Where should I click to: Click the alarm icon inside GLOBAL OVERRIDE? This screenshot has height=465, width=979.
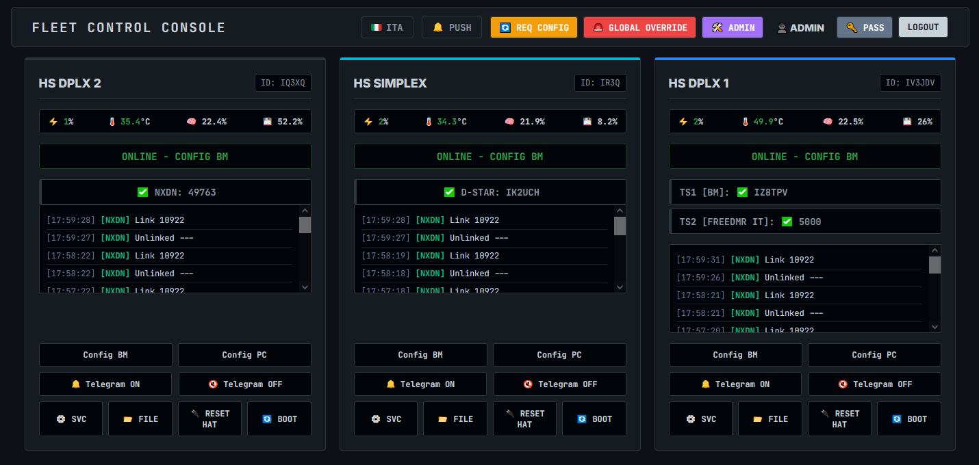[597, 27]
